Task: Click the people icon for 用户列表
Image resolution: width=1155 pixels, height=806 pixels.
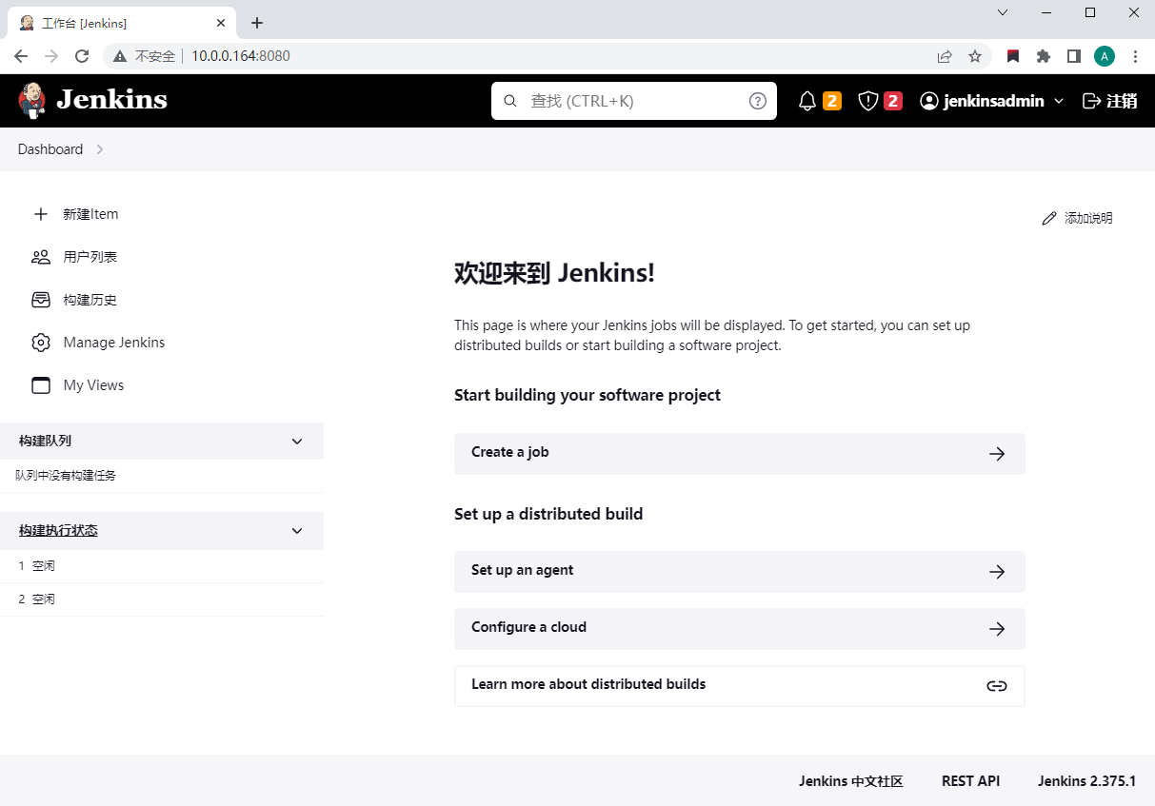Action: click(x=40, y=257)
